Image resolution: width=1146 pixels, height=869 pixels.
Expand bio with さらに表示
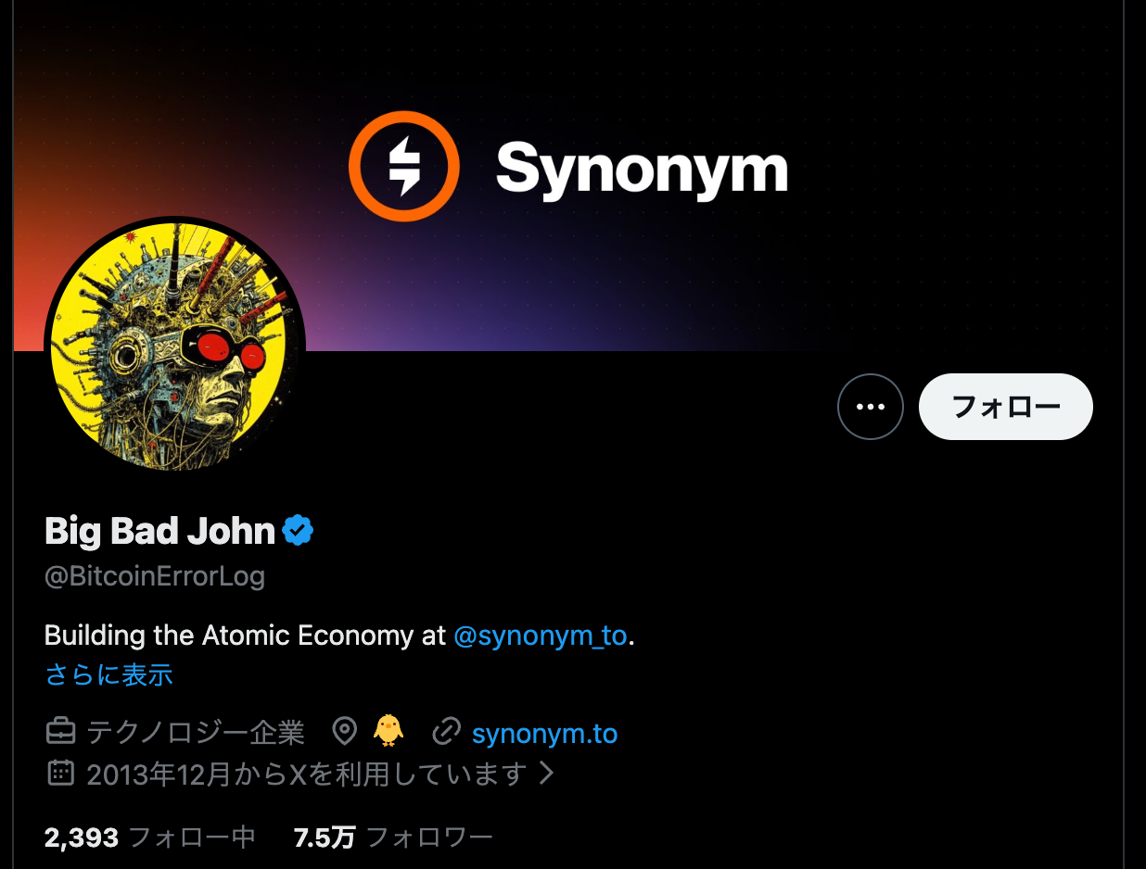click(108, 674)
